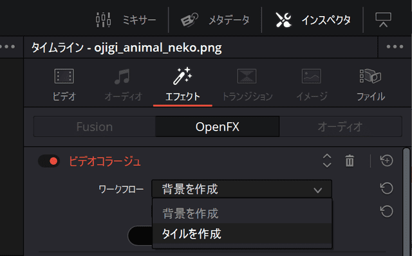Toggle the インスペクタ inspector panel
412x256 pixels.
313,20
